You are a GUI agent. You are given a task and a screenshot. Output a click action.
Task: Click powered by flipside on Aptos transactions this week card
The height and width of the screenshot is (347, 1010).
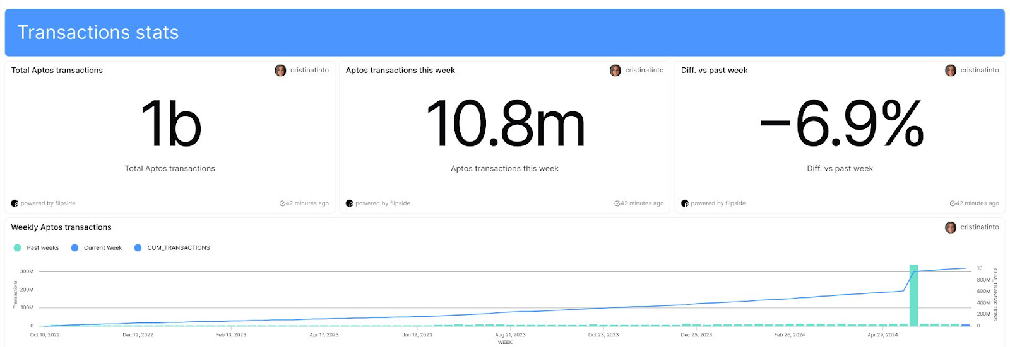pos(383,203)
